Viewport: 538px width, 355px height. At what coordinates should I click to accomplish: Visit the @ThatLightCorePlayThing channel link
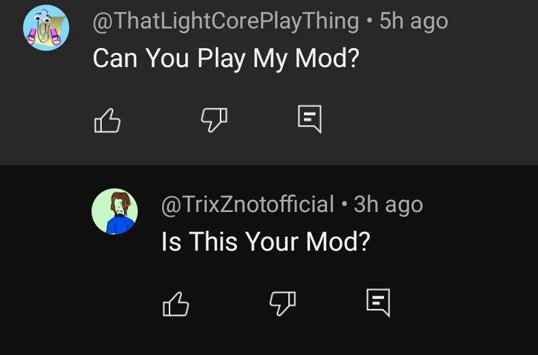[225, 21]
